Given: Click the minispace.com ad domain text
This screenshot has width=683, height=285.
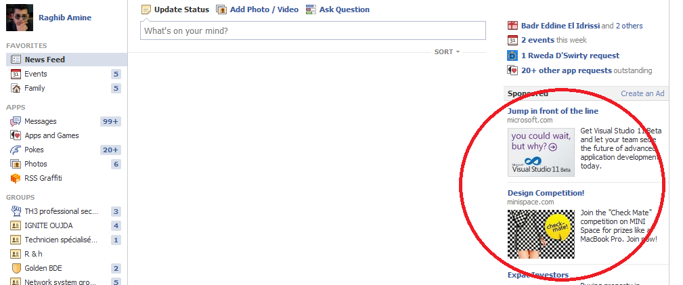Looking at the screenshot, I should (531, 202).
